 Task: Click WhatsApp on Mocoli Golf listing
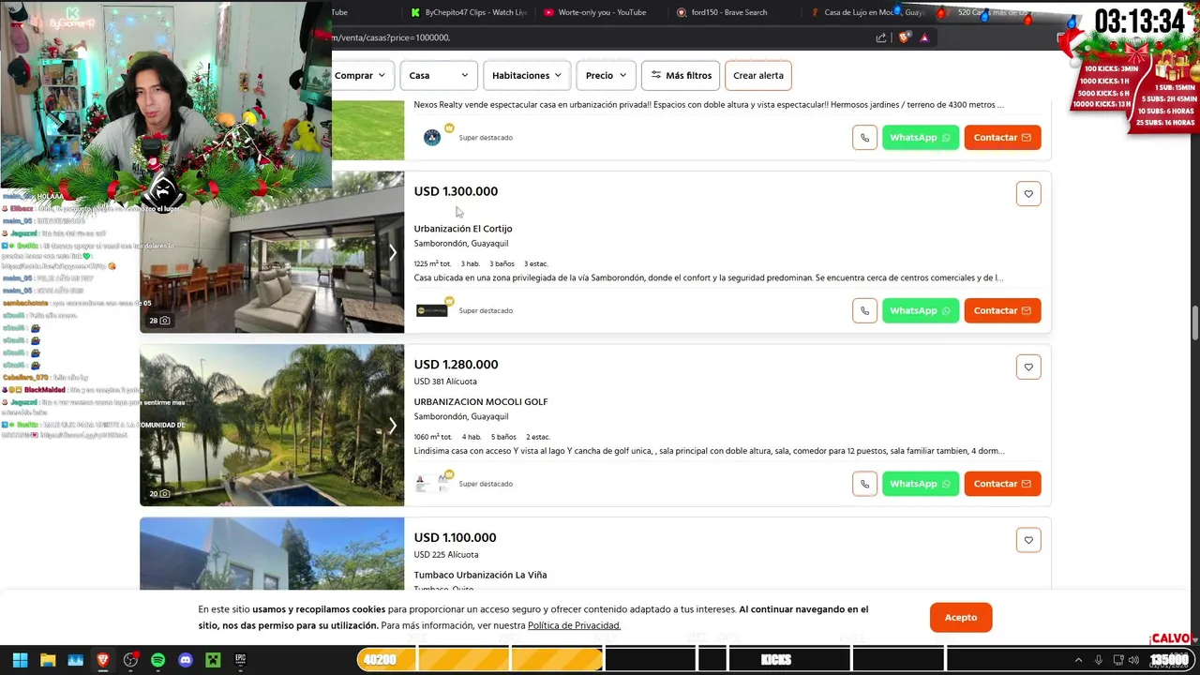click(921, 484)
